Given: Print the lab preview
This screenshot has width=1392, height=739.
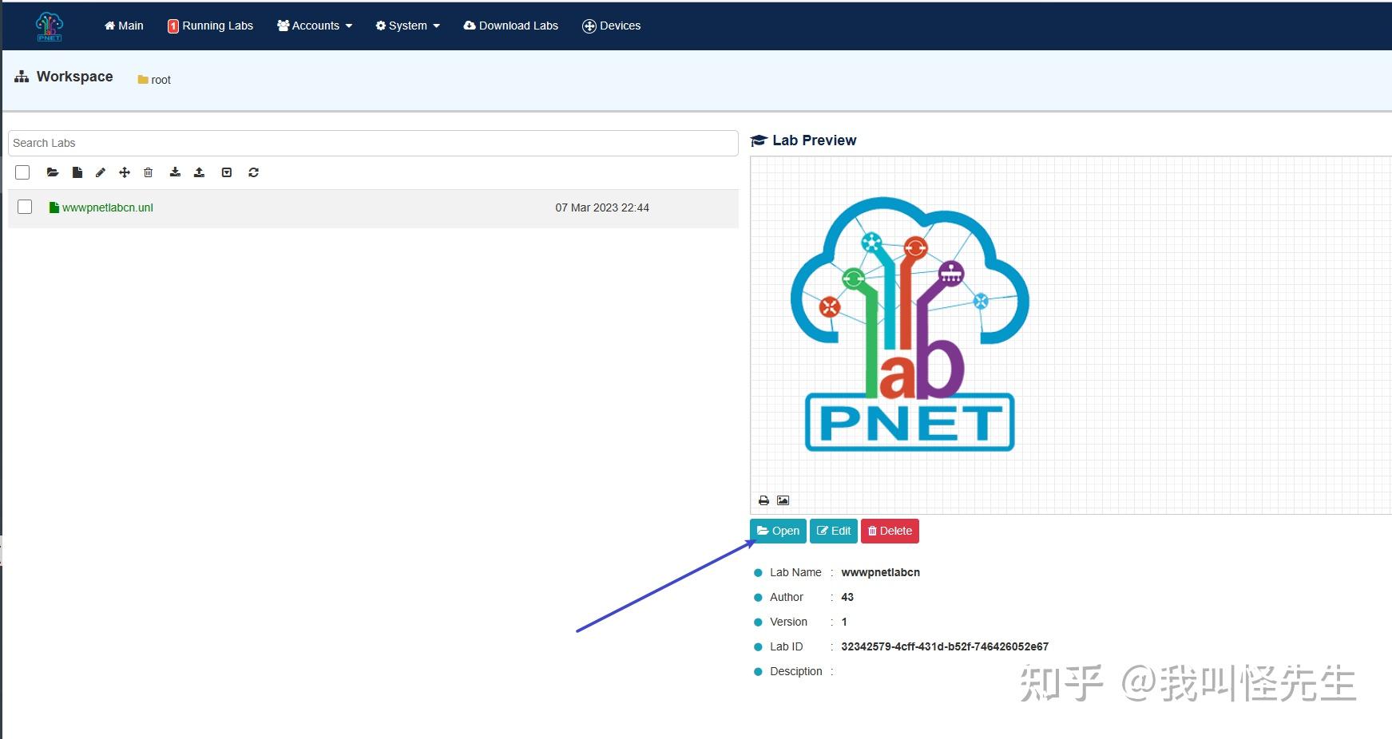Looking at the screenshot, I should click(x=763, y=500).
